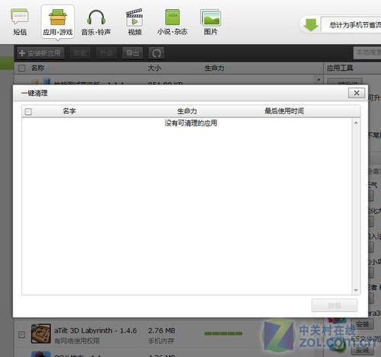Click 名字 column header in dialog
The image size is (381, 357).
(x=69, y=111)
